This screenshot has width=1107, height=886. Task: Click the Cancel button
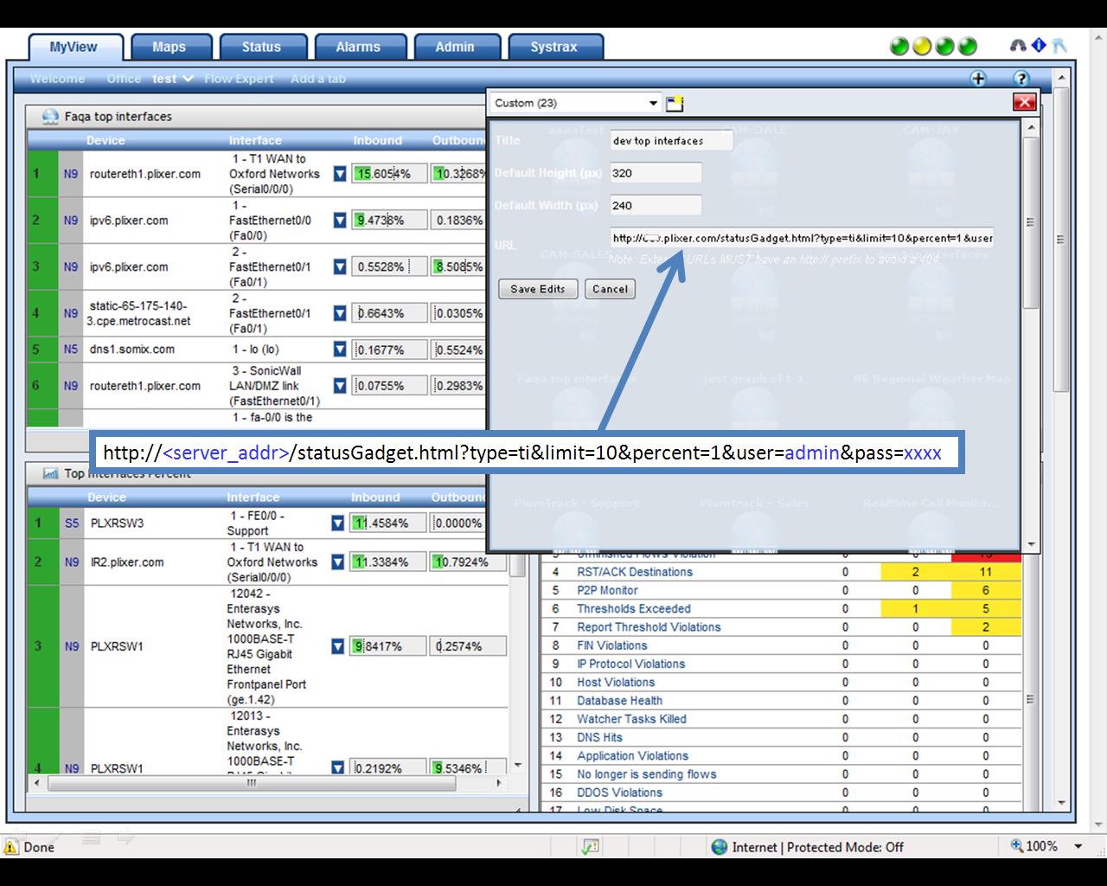point(610,289)
